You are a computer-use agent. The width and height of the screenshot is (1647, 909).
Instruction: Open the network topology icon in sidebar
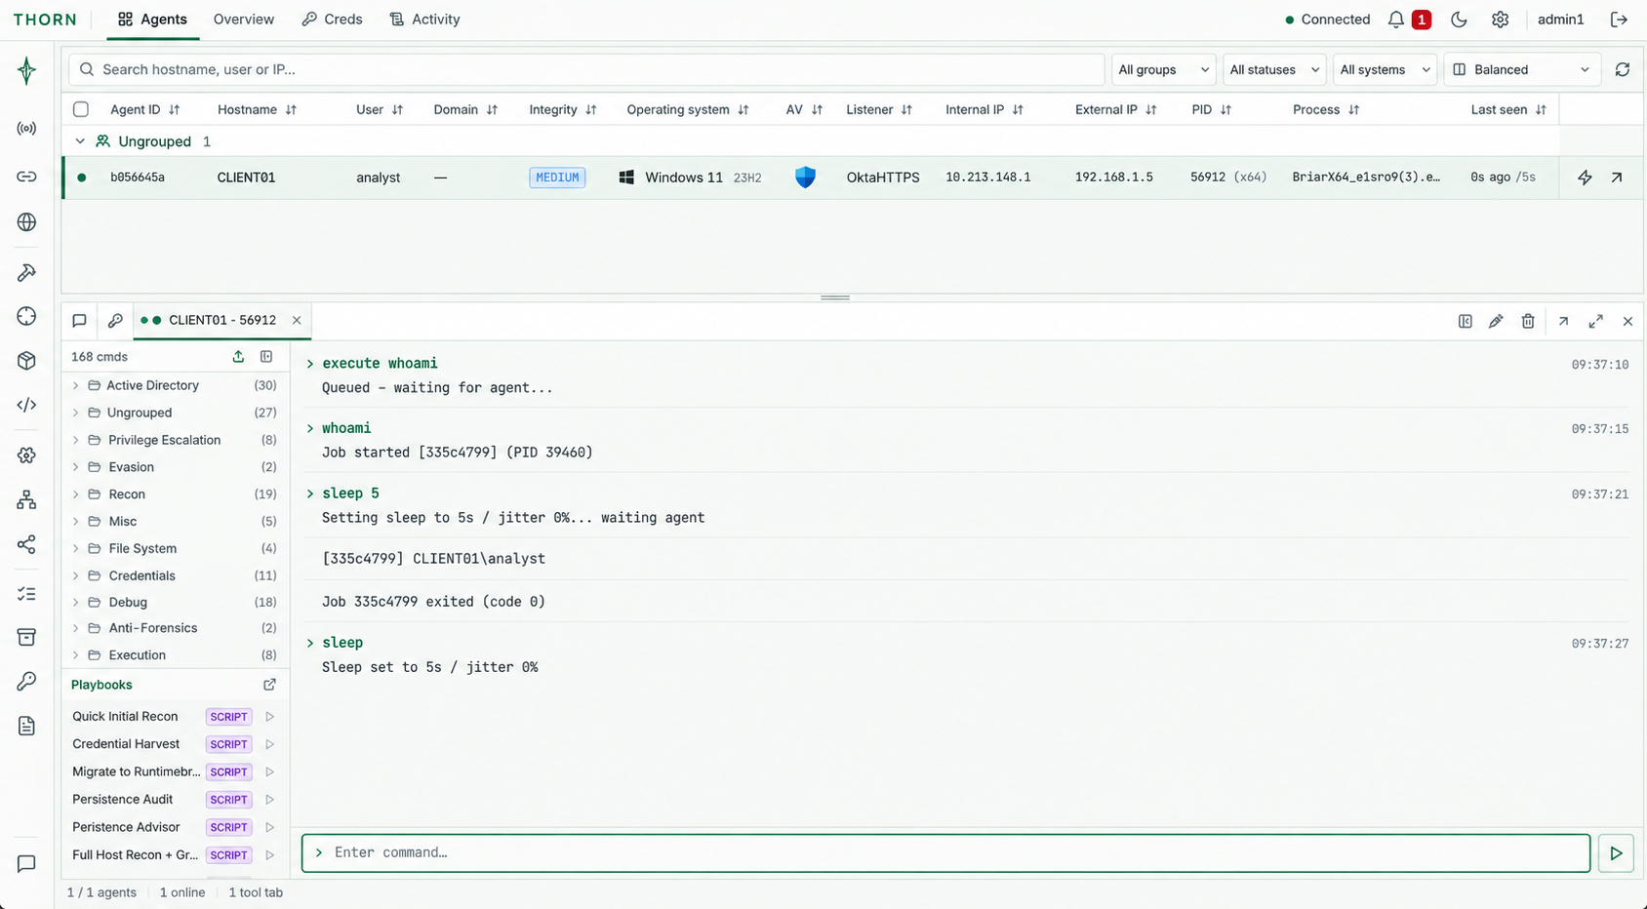click(26, 499)
